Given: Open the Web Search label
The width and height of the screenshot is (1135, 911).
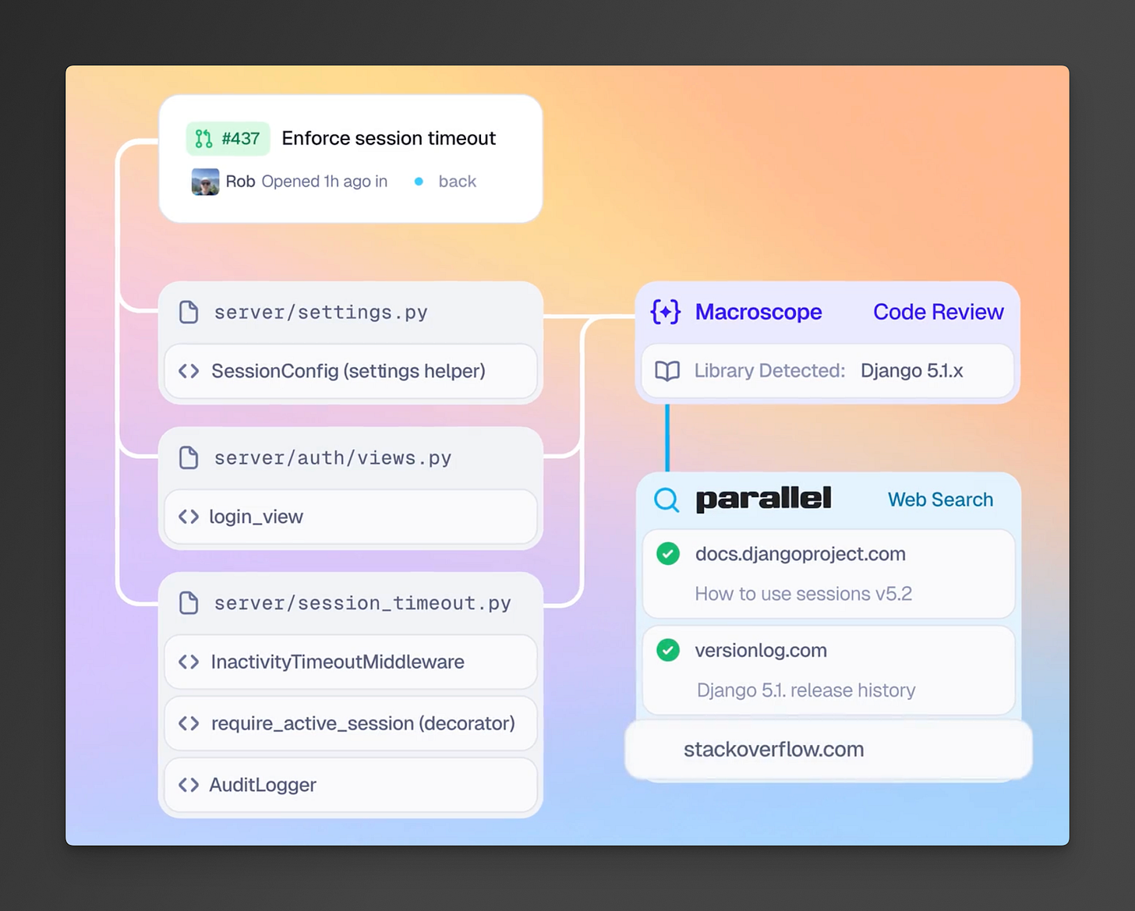Looking at the screenshot, I should coord(940,500).
